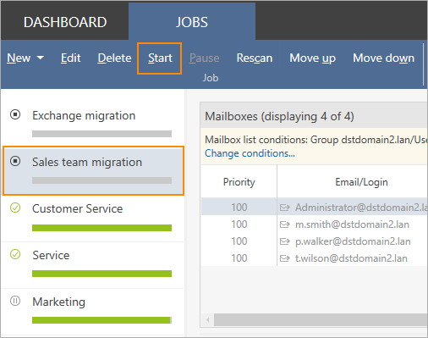Click the Exchange migration stopped status icon
428x338 pixels.
click(x=15, y=114)
